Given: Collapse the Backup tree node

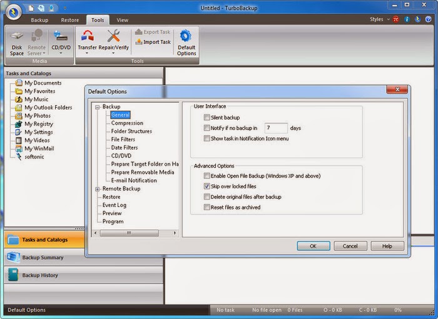Looking at the screenshot, I should tap(97, 107).
